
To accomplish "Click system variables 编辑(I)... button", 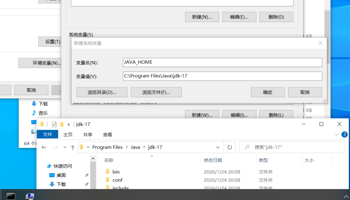I will (x=239, y=115).
